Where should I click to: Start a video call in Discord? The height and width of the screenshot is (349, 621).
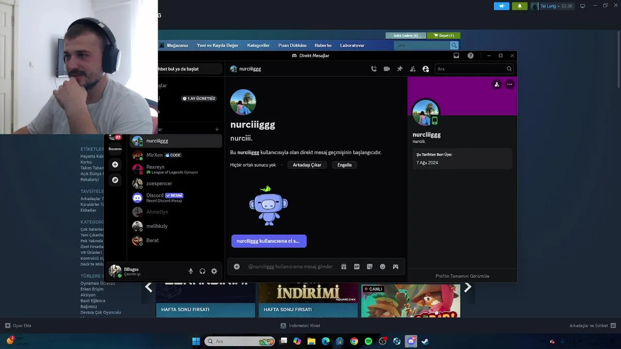click(387, 69)
